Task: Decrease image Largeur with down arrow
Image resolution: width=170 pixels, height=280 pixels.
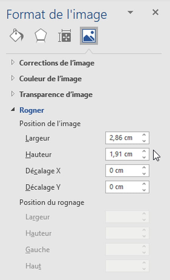Action: coord(144,141)
